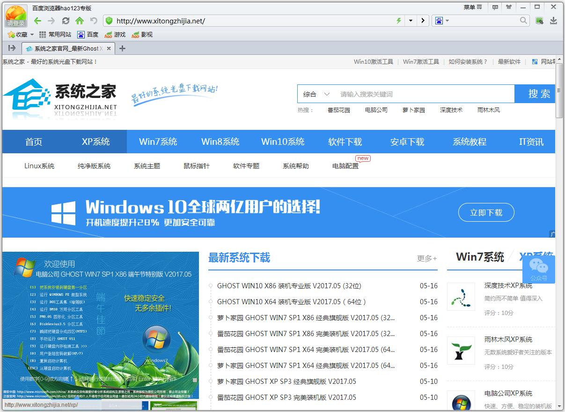Click the blue 搜索 button
Screen dimensions: 565x412
(535, 94)
